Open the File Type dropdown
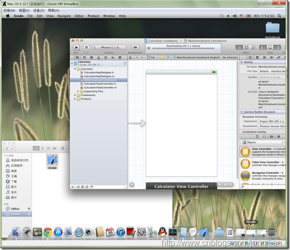This screenshot has height=250, width=290. coord(272,71)
